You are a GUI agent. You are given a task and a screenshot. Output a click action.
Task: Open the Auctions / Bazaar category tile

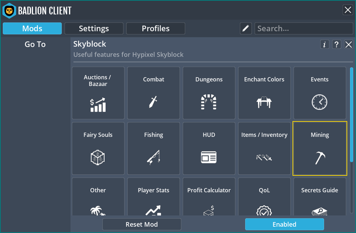coord(98,93)
